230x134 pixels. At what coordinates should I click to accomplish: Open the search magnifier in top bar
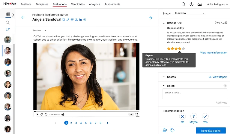(x=183, y=4)
